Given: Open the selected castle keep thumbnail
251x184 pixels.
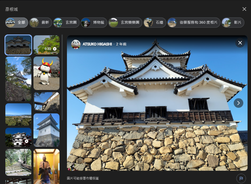Looking at the screenshot, I should point(18,45).
